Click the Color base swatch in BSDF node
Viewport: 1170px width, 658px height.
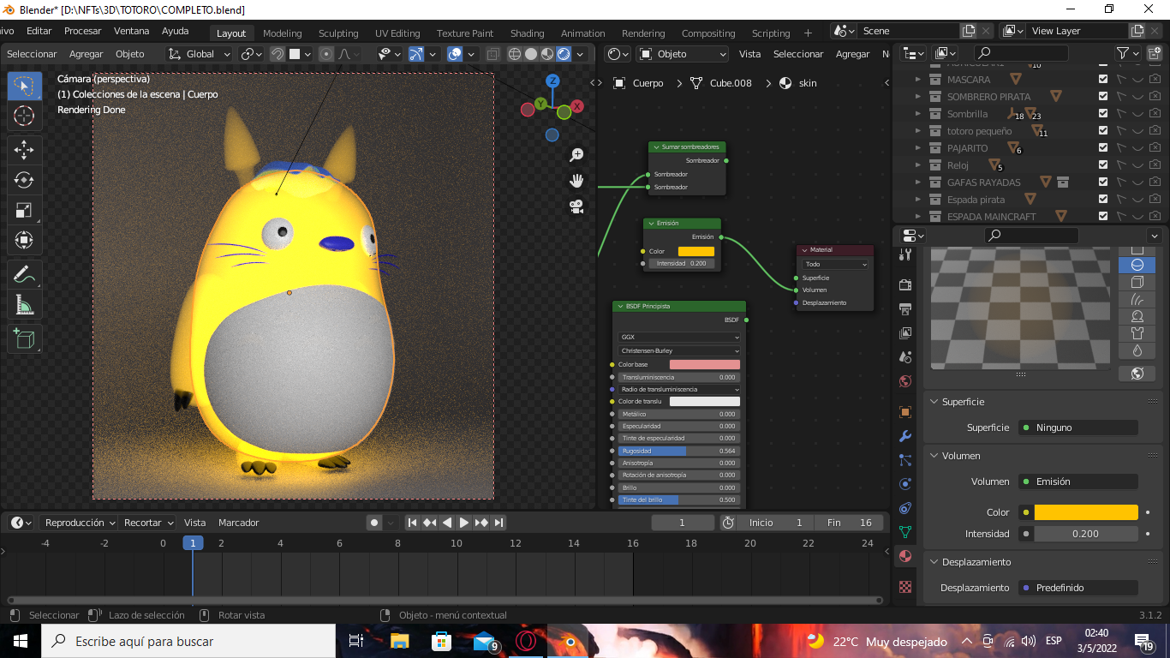704,365
